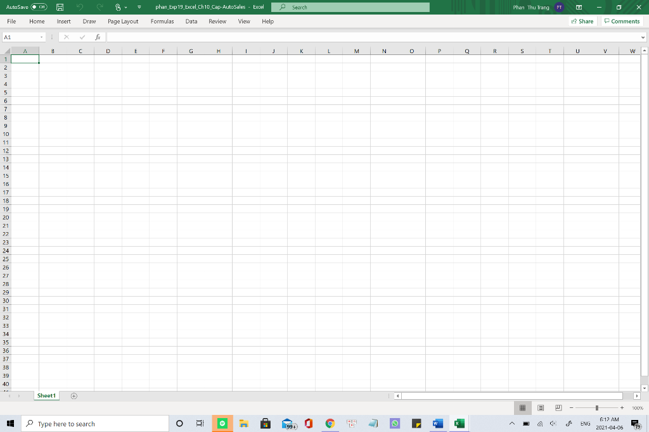Click vertical scrollbar down arrow
Screen dimensions: 649x432
click(645, 388)
